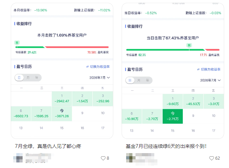Select the 日 tab in left card
The width and height of the screenshot is (229, 168).
point(19,78)
